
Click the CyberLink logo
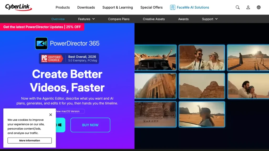coord(19,7)
